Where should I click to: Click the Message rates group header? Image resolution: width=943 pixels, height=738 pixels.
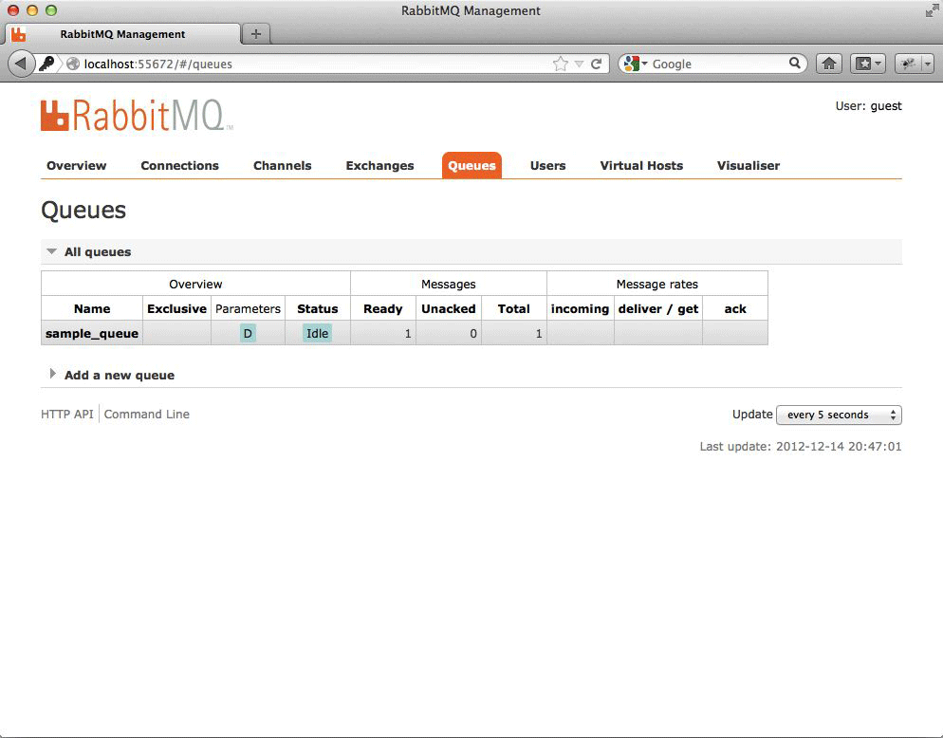click(656, 284)
